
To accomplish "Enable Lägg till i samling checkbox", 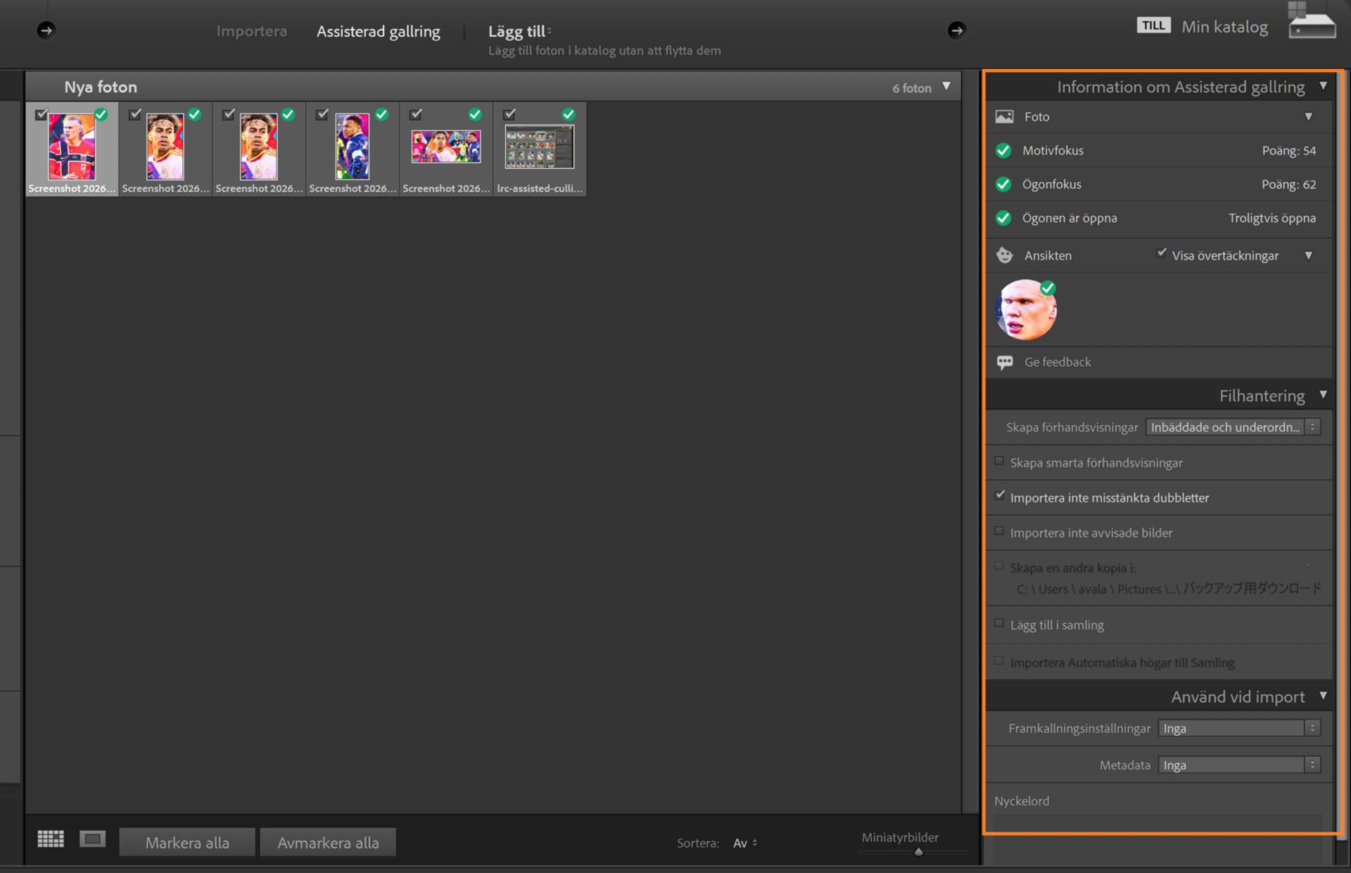I will 999,623.
